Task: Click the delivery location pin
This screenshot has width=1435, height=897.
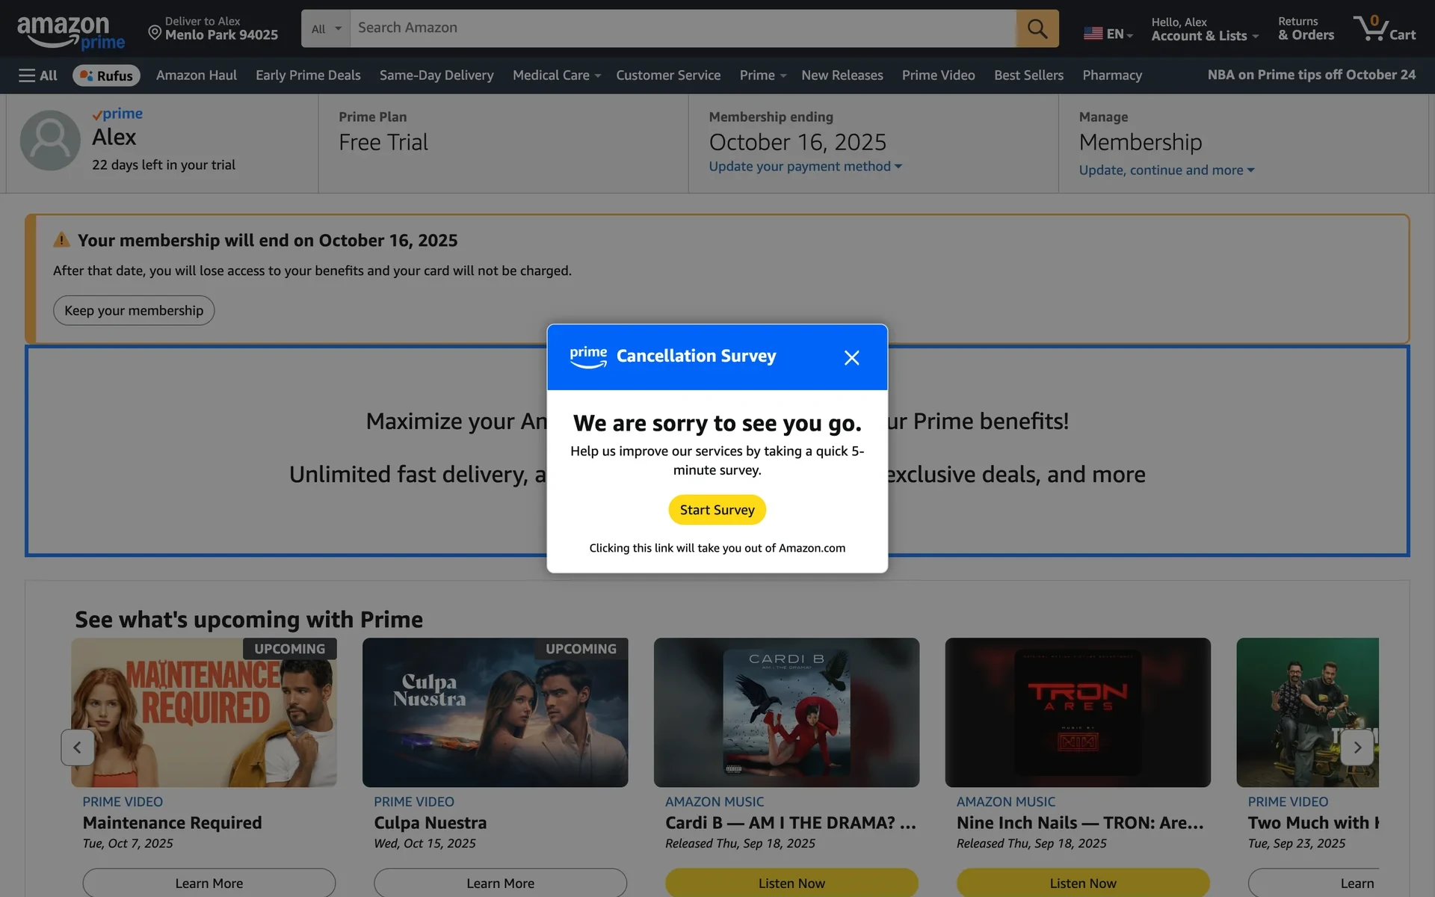Action: (x=155, y=32)
